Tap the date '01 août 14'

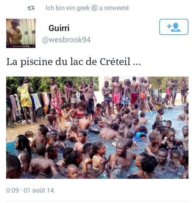(39, 190)
